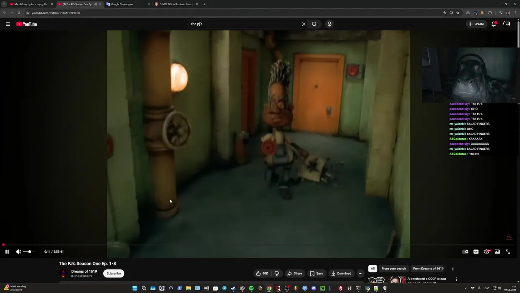Show hidden system tray icons
520x293 pixels.
466,288
